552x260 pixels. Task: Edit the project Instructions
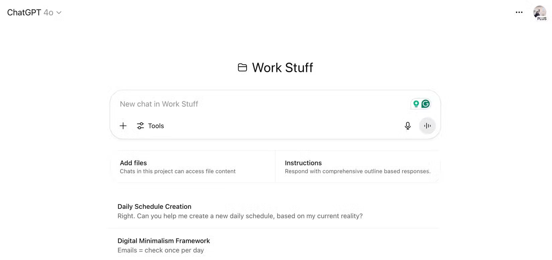[x=357, y=166]
